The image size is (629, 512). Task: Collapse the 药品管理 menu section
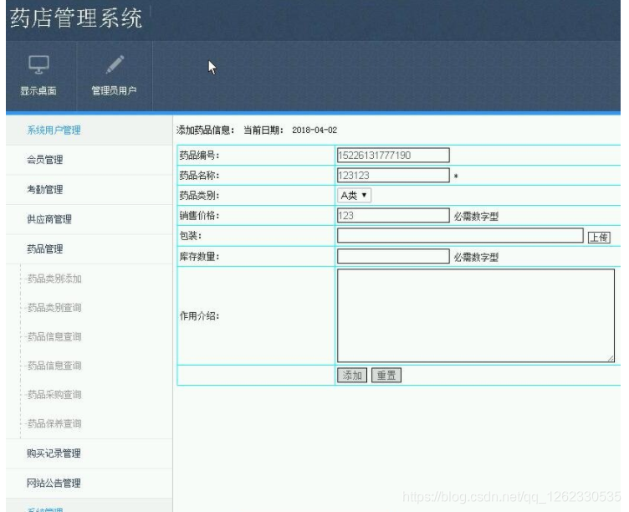click(44, 248)
